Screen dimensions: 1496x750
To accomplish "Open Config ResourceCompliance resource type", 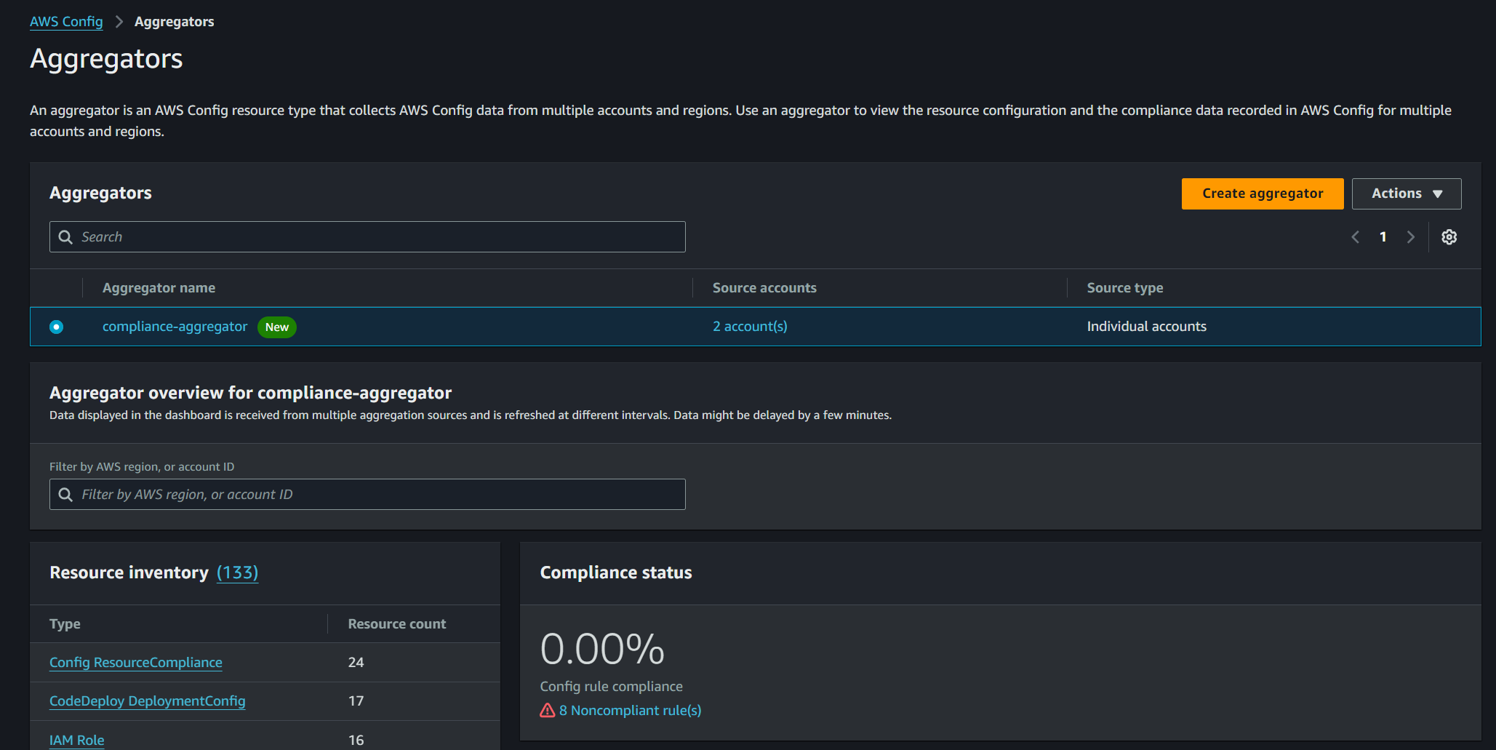I will (136, 663).
